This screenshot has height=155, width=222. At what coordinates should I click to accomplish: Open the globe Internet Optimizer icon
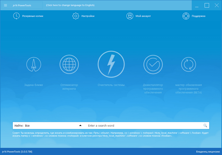69,64
